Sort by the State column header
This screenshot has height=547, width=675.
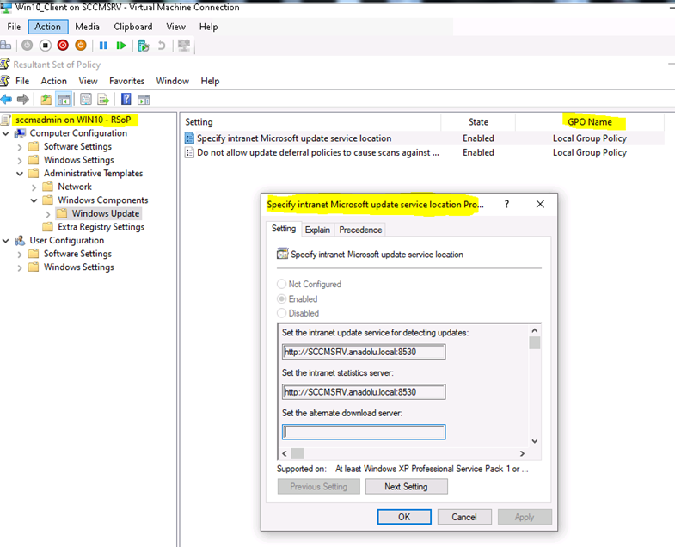tap(478, 122)
